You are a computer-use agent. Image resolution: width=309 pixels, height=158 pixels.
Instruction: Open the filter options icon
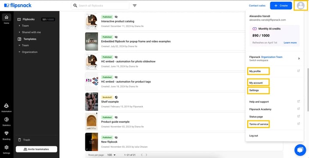(x=135, y=6)
